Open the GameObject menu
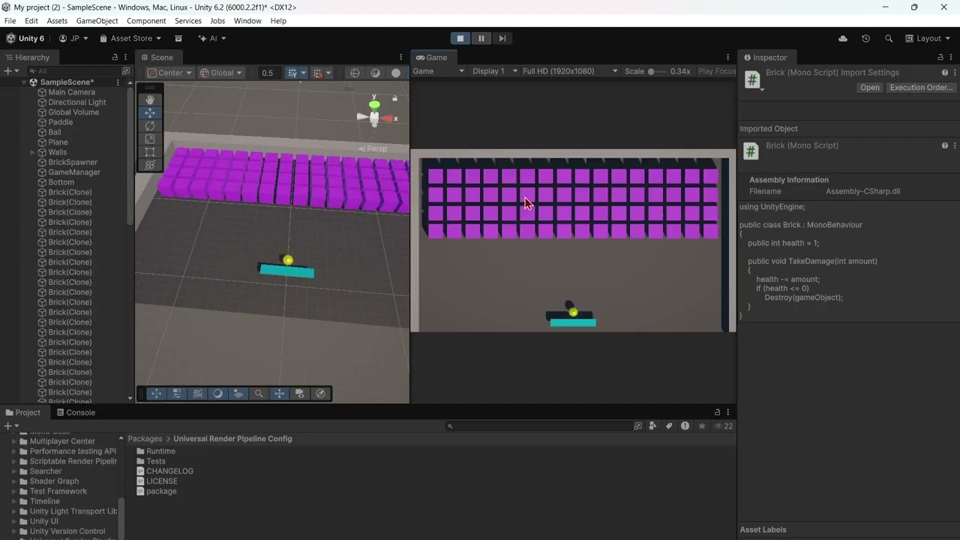960x540 pixels. point(97,21)
